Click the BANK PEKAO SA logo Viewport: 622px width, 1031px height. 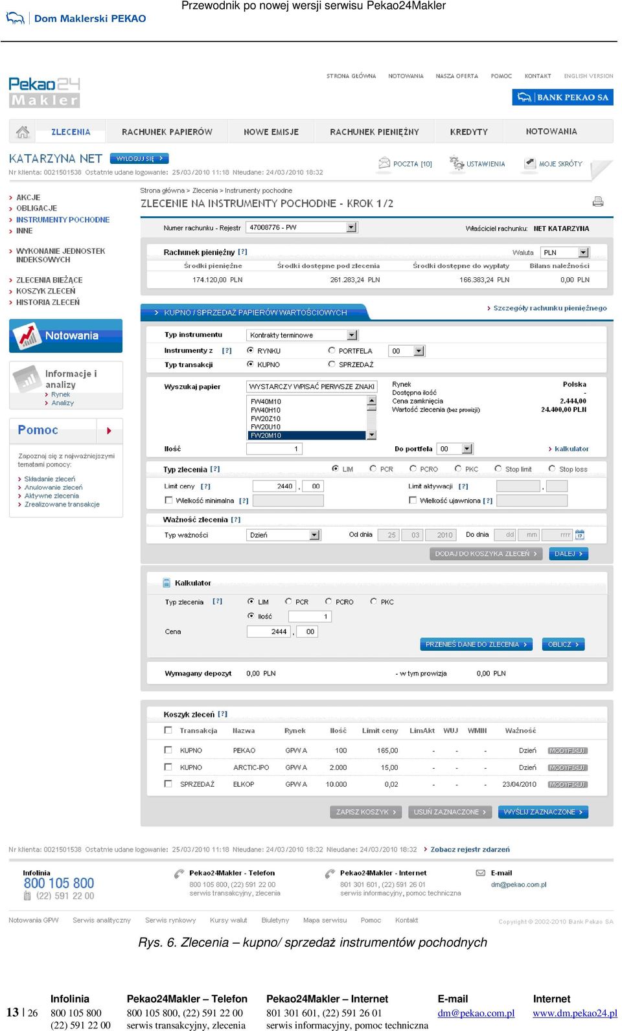[563, 97]
